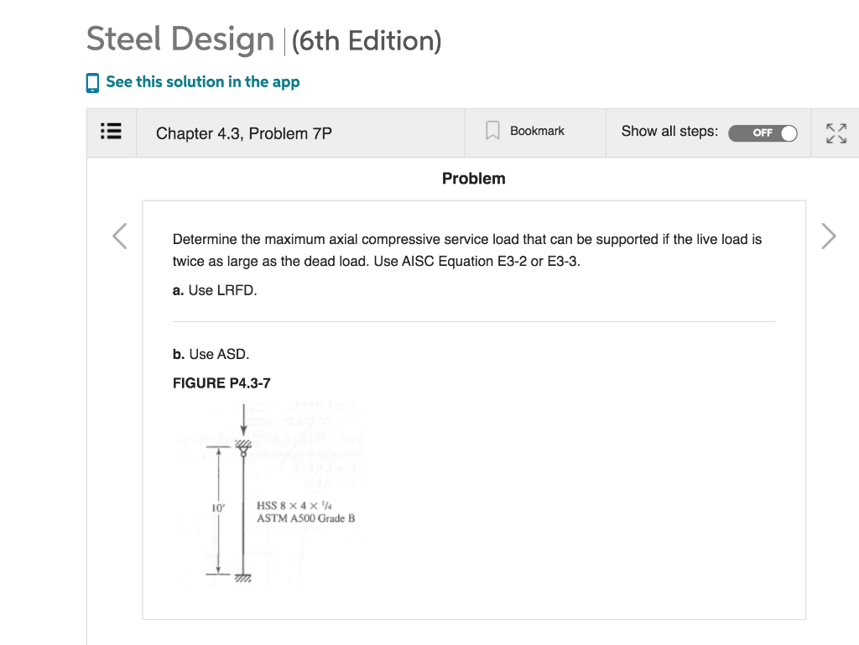Viewport: 859px width, 645px height.
Task: Click the 6th Edition label
Action: coord(367,41)
